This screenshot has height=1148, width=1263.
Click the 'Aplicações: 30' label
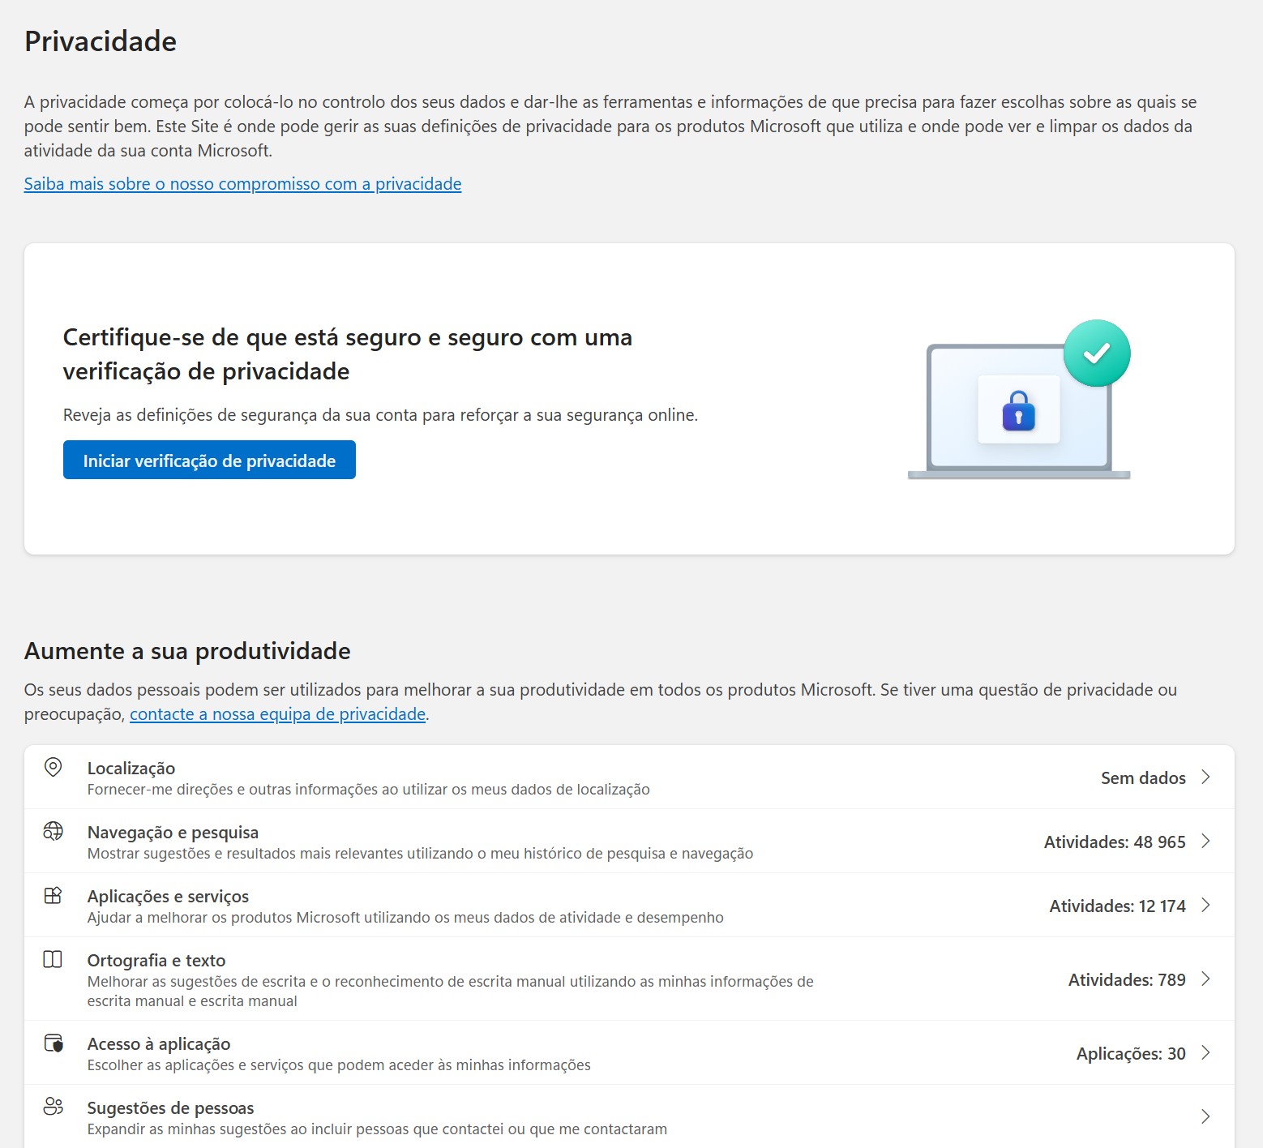point(1130,1053)
